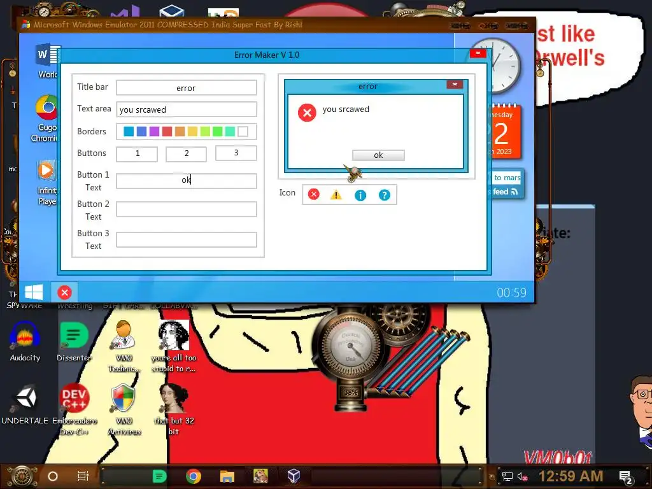Choose the teal-green border color swatch
652x489 pixels.
[x=230, y=131]
